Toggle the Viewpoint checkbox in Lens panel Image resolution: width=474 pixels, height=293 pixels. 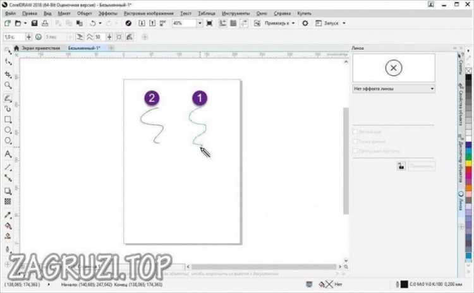pyautogui.click(x=355, y=141)
